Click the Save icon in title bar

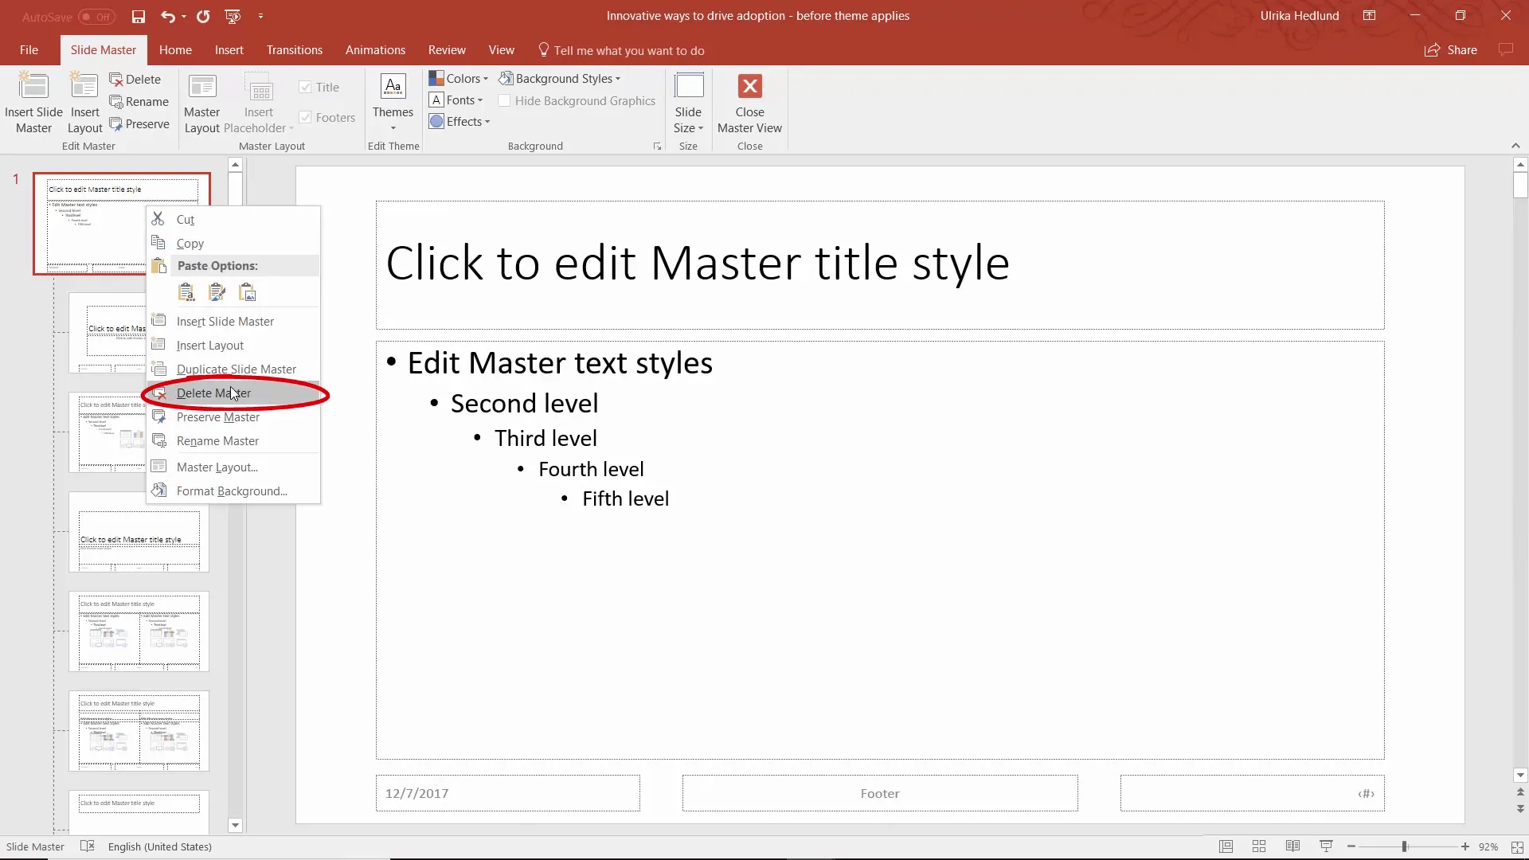139,16
